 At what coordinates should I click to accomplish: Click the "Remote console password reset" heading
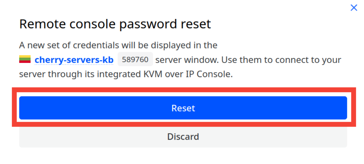coord(115,24)
